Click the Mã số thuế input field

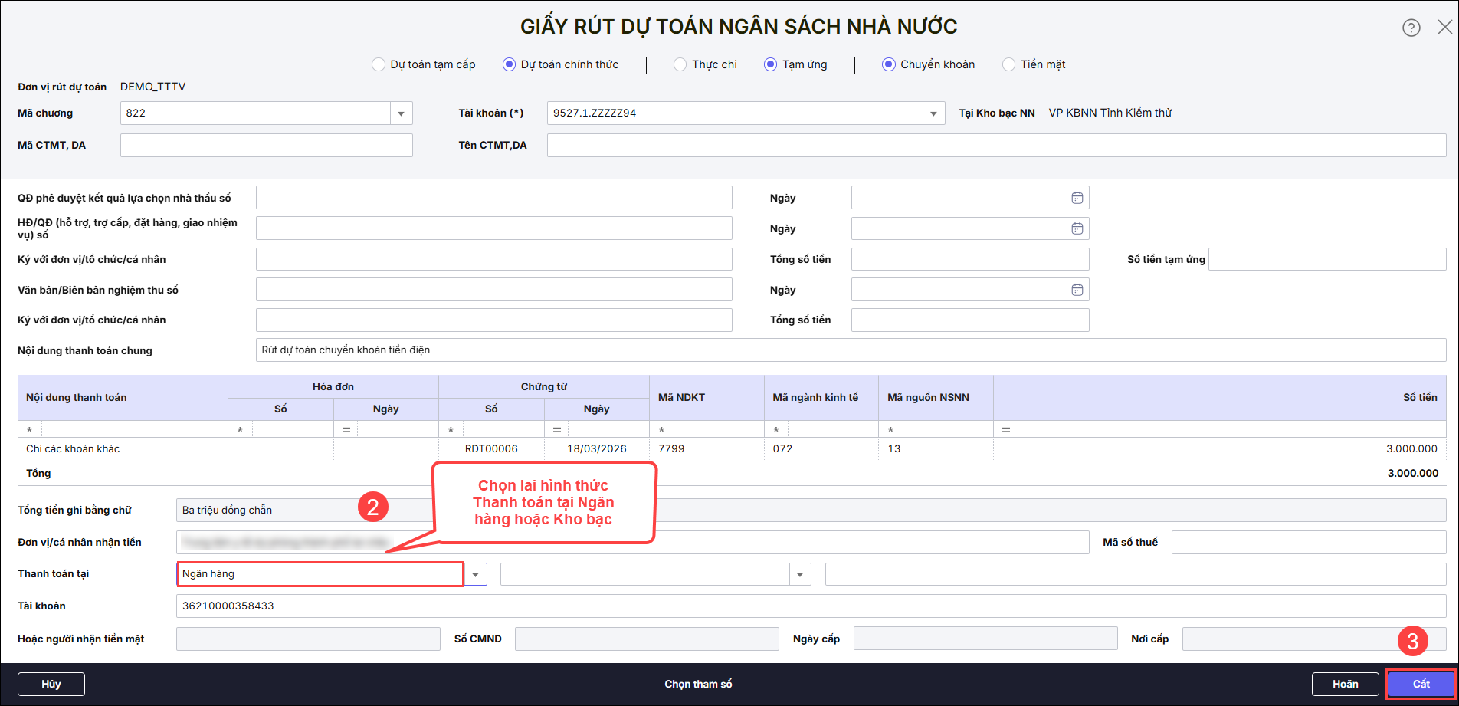1309,543
